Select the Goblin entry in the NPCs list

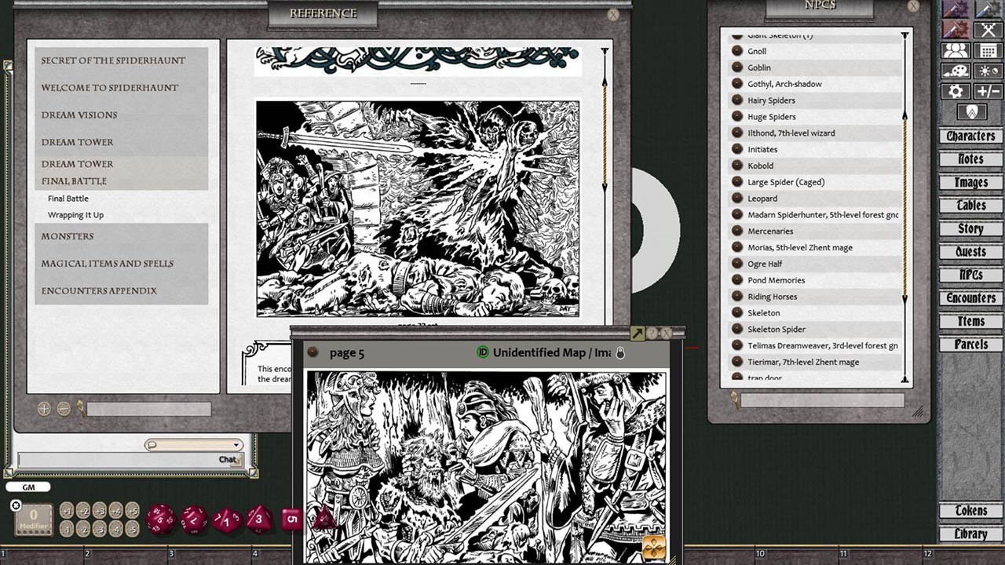pos(758,67)
